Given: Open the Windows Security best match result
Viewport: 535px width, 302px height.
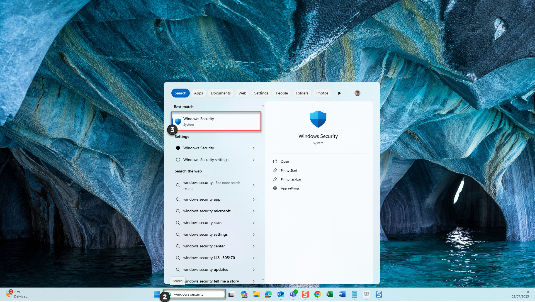Looking at the screenshot, I should tap(216, 121).
